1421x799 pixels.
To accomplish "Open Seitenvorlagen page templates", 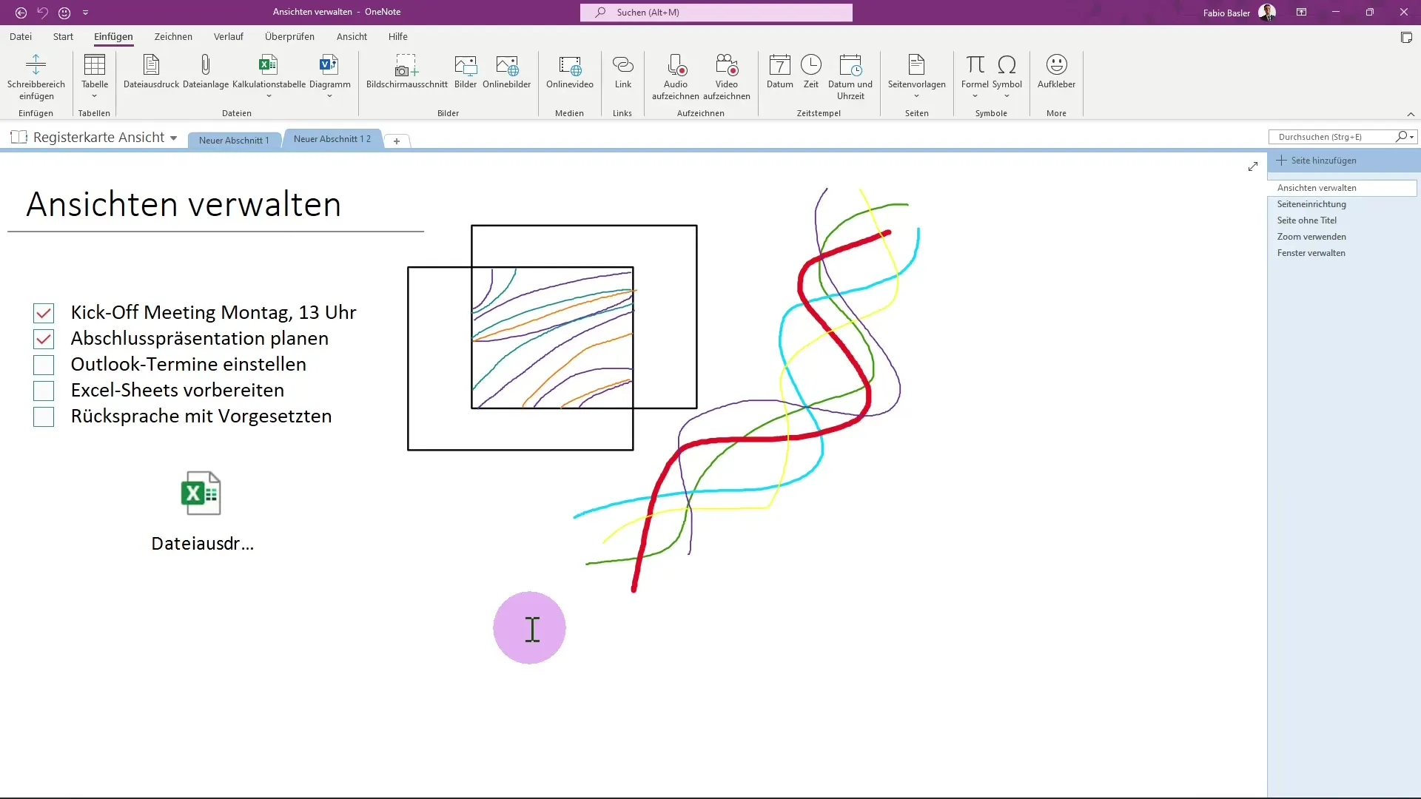I will coord(916,65).
